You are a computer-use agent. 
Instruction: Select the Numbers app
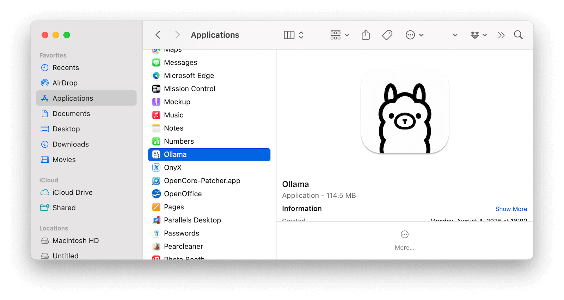(x=209, y=141)
